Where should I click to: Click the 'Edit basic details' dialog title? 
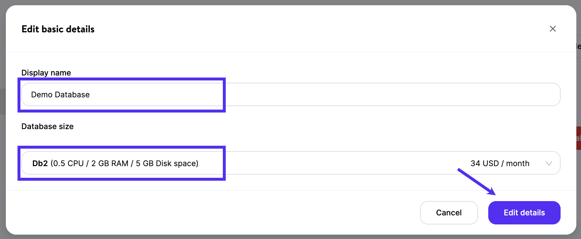(58, 29)
